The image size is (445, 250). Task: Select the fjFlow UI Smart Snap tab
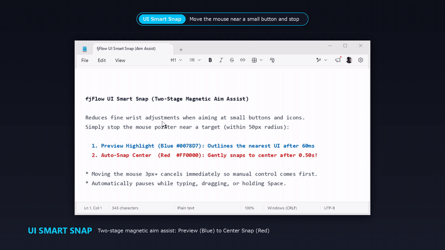click(133, 49)
